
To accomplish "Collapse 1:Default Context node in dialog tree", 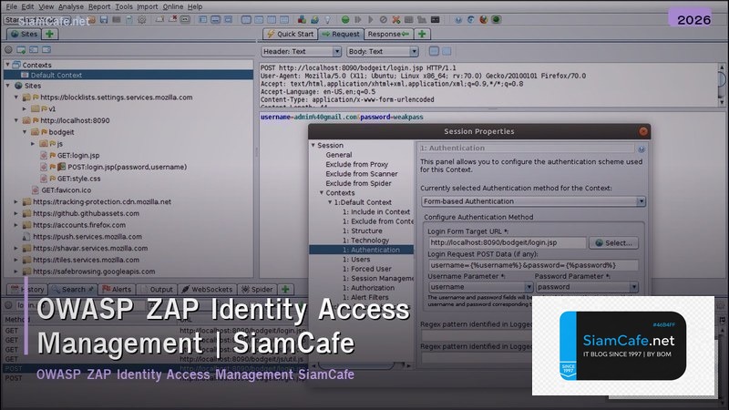I will tap(330, 202).
